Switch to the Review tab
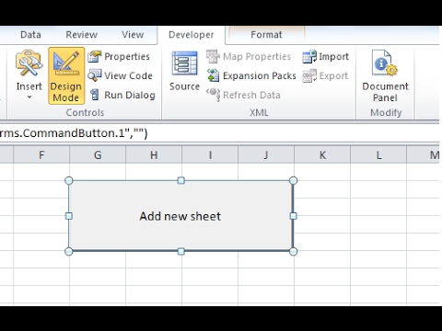The image size is (442, 331). tap(82, 35)
